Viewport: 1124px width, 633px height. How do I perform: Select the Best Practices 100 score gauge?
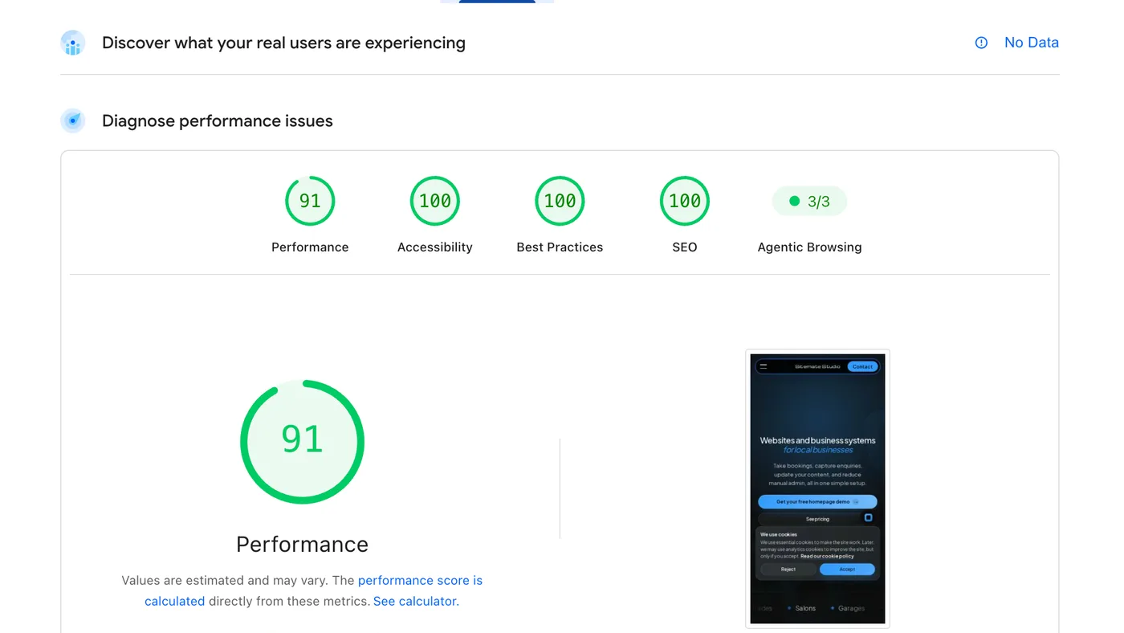pos(560,201)
